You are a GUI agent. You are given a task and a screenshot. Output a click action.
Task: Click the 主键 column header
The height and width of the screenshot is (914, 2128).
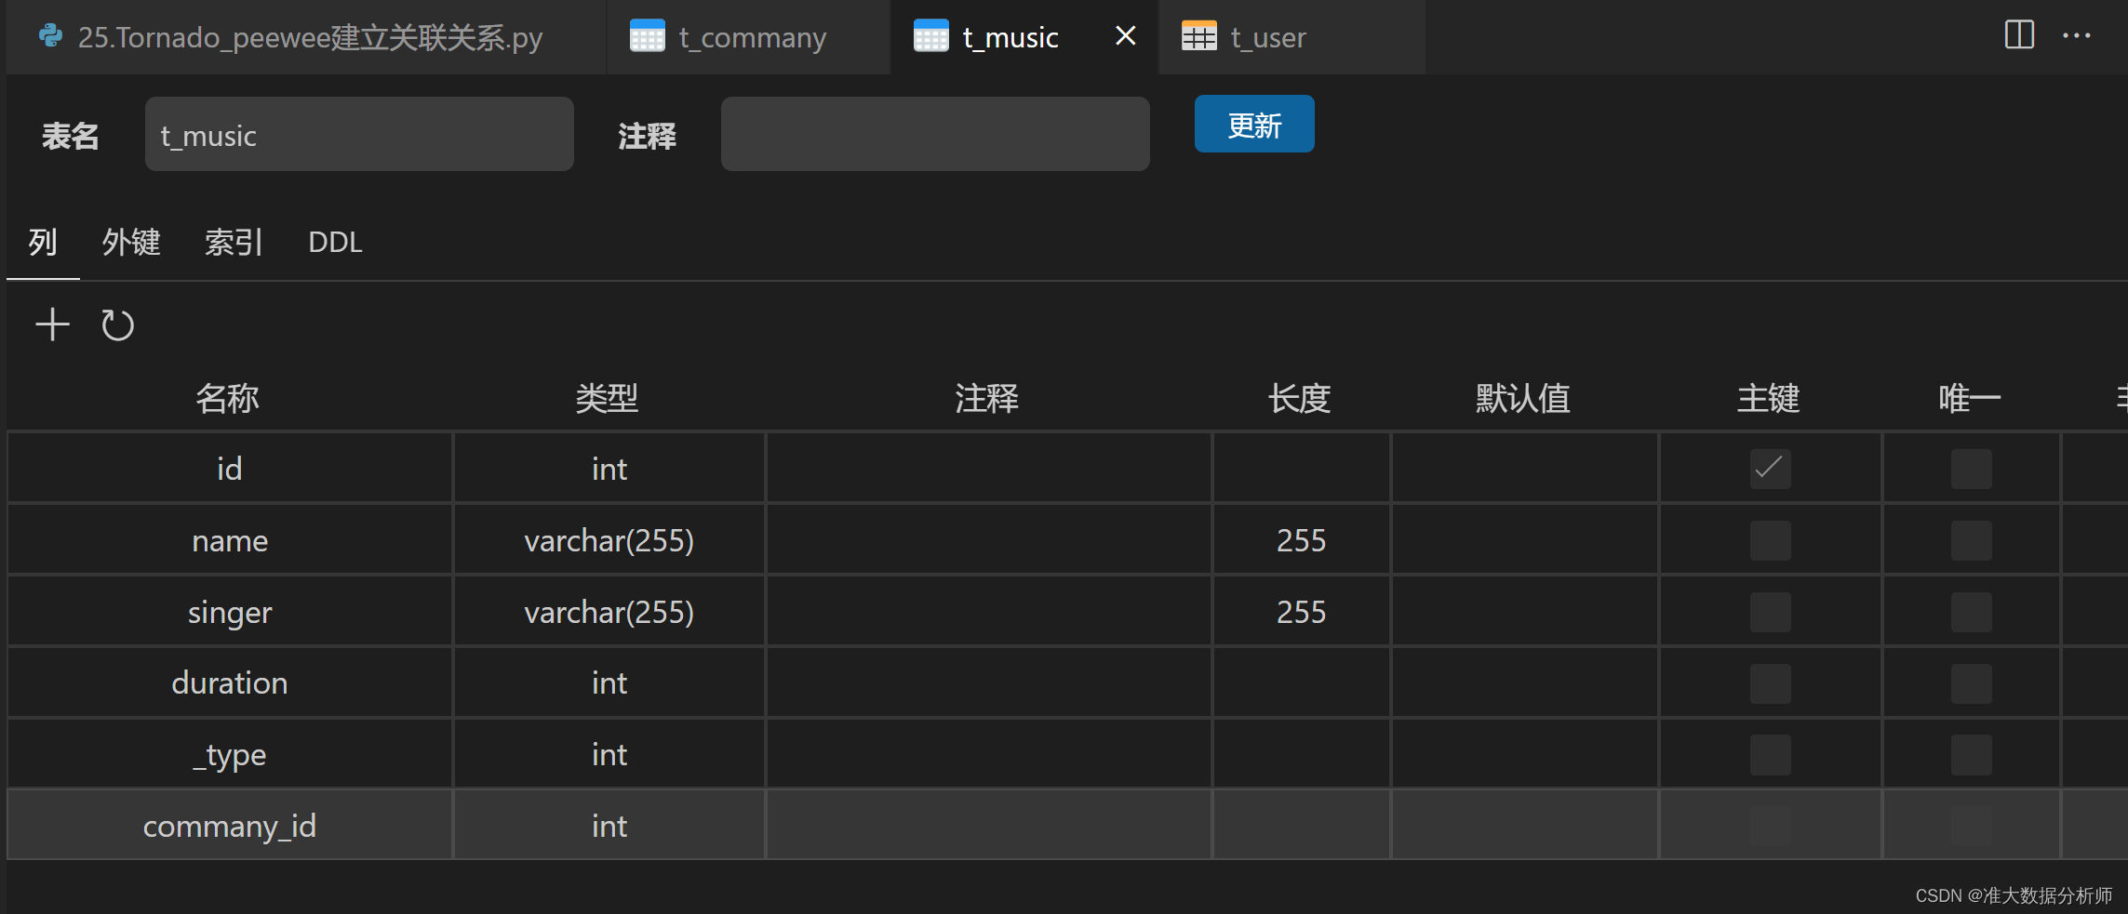coord(1769,399)
